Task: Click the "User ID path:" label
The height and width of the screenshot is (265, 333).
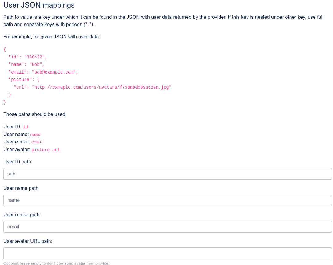Action: pos(18,162)
